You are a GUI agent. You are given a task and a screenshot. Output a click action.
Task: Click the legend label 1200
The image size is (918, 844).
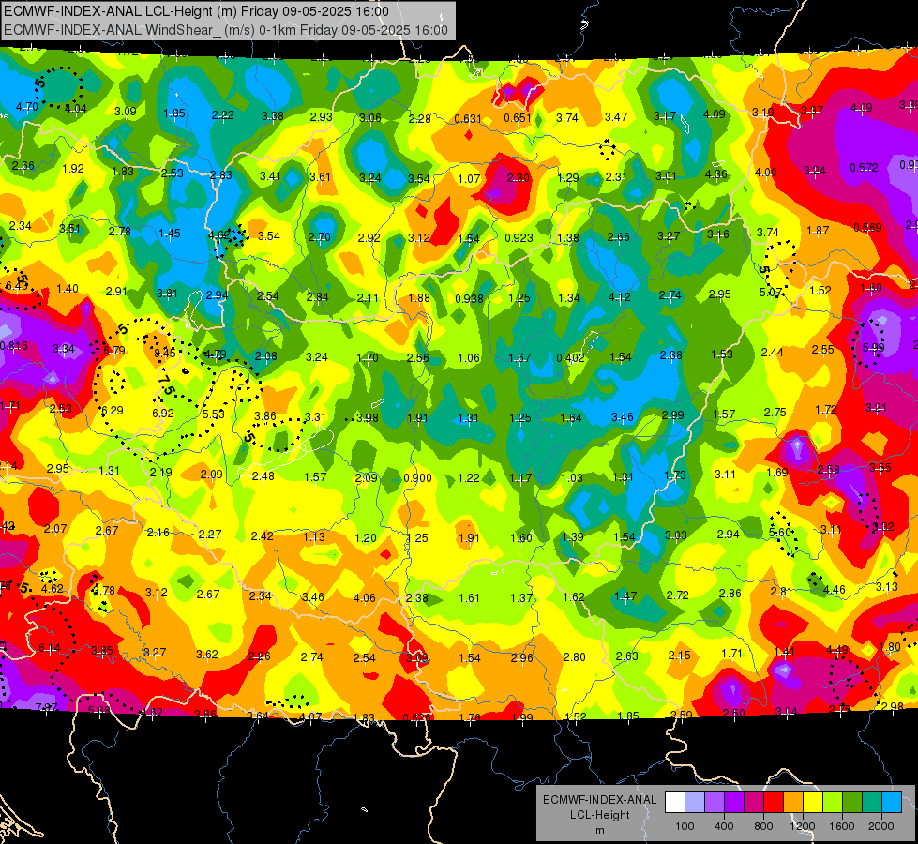(803, 826)
